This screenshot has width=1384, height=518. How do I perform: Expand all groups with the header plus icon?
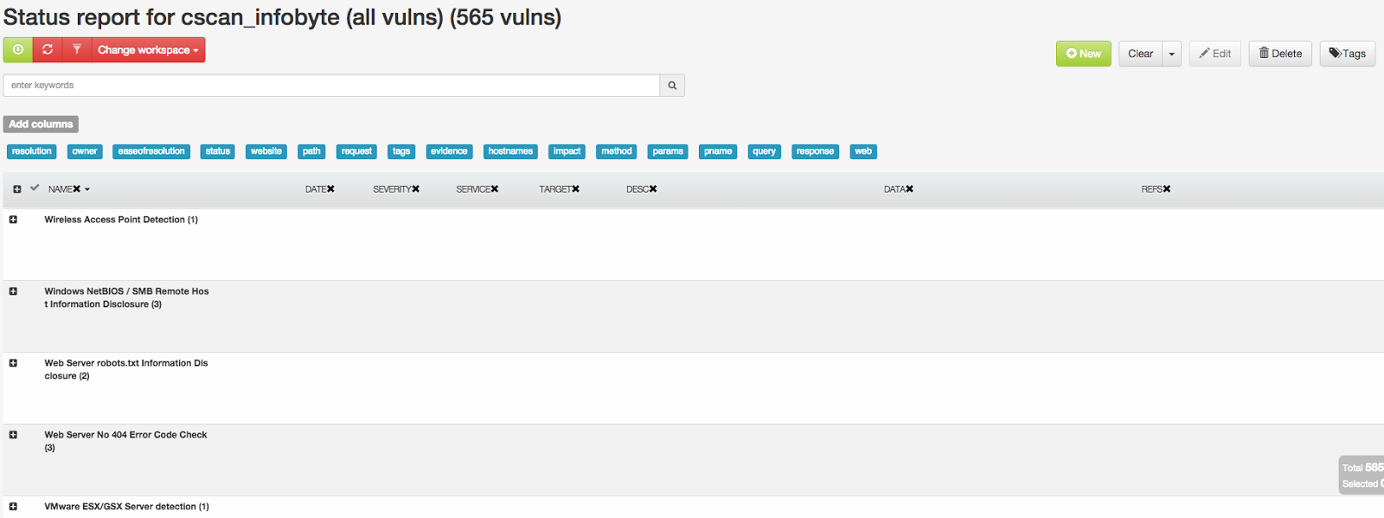point(16,189)
